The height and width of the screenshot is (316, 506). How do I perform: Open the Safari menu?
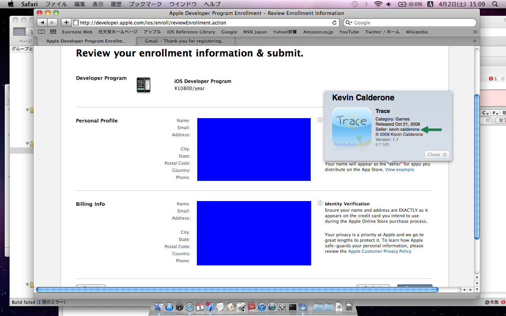[x=29, y=4]
